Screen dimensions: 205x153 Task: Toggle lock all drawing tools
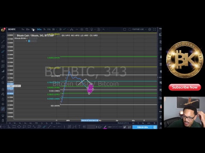pos(3,99)
